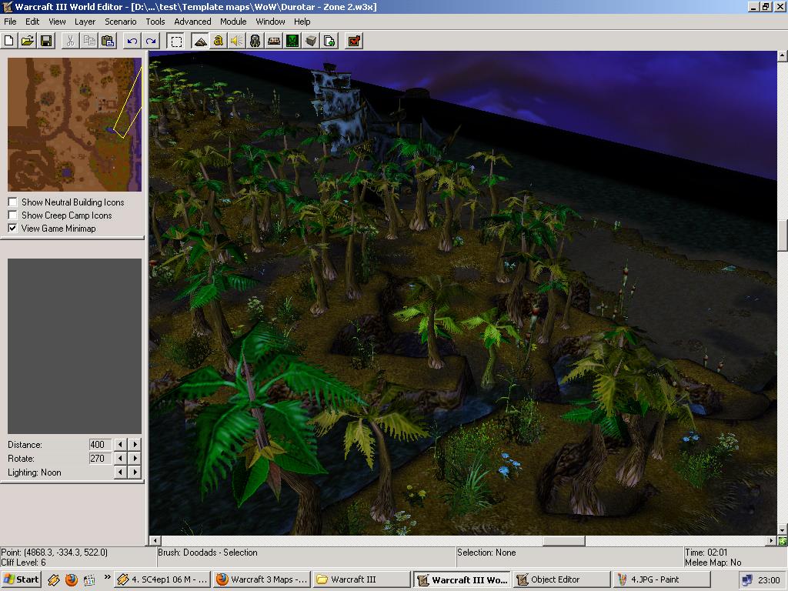
Task: Open the Sound Editor speaker icon
Action: click(237, 41)
